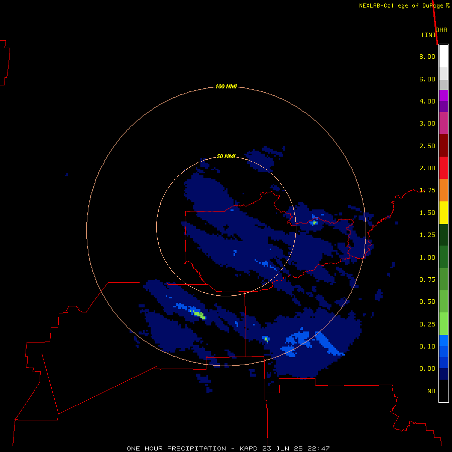The width and height of the screenshot is (452, 452).
Task: Select the pink swatch beside 3.00
Action: tap(443, 124)
